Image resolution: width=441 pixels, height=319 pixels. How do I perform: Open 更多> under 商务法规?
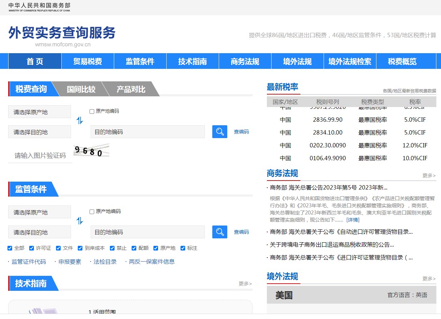pyautogui.click(x=429, y=176)
